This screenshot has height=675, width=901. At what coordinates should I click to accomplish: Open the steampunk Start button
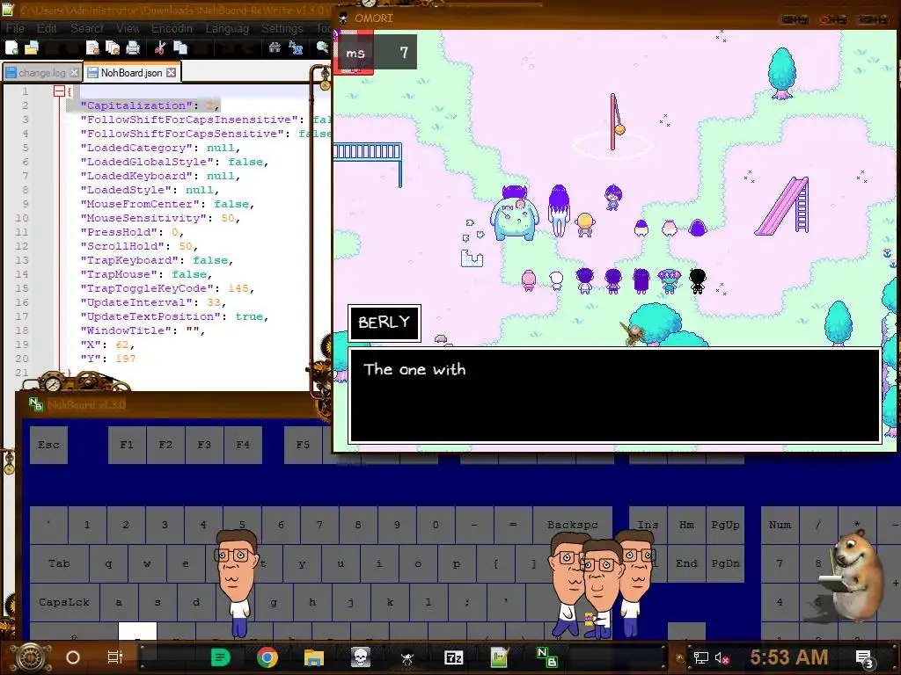pos(31,657)
